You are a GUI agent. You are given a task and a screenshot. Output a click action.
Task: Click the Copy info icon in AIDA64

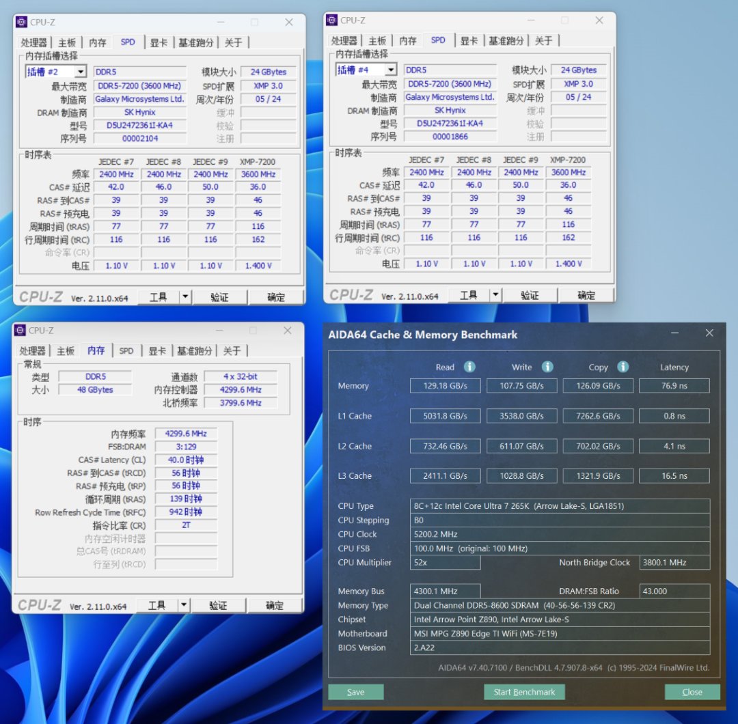click(623, 367)
